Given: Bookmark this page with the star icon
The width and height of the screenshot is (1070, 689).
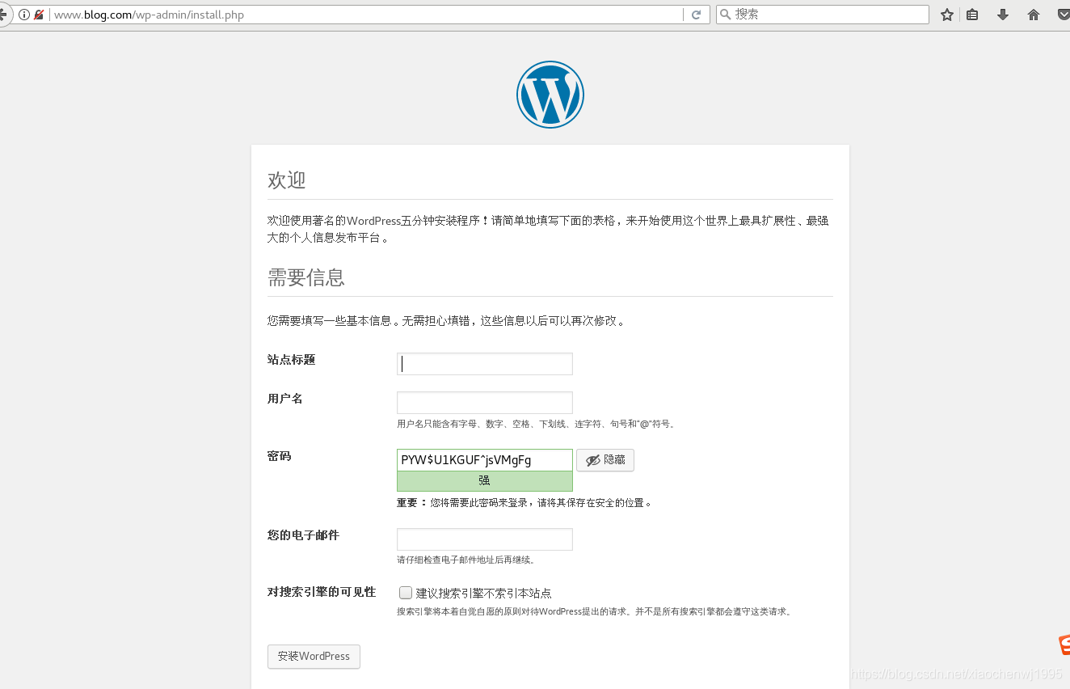Looking at the screenshot, I should [x=947, y=15].
